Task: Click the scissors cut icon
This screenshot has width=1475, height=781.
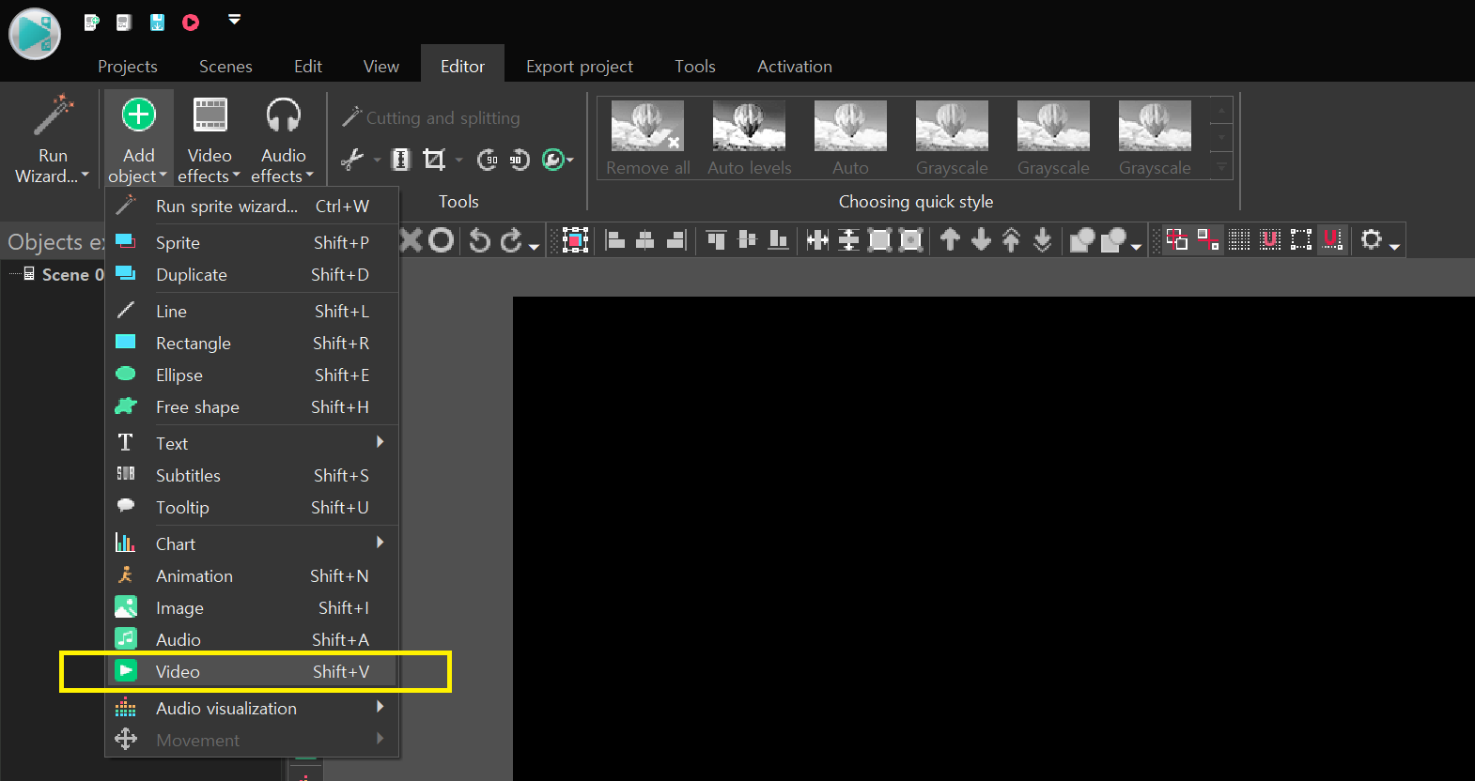Action: [352, 160]
